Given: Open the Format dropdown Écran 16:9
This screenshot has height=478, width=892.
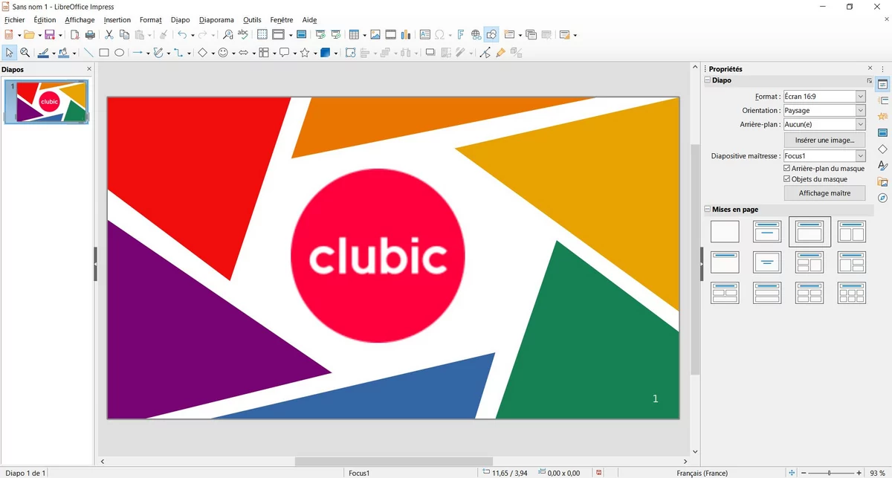Looking at the screenshot, I should (x=824, y=97).
